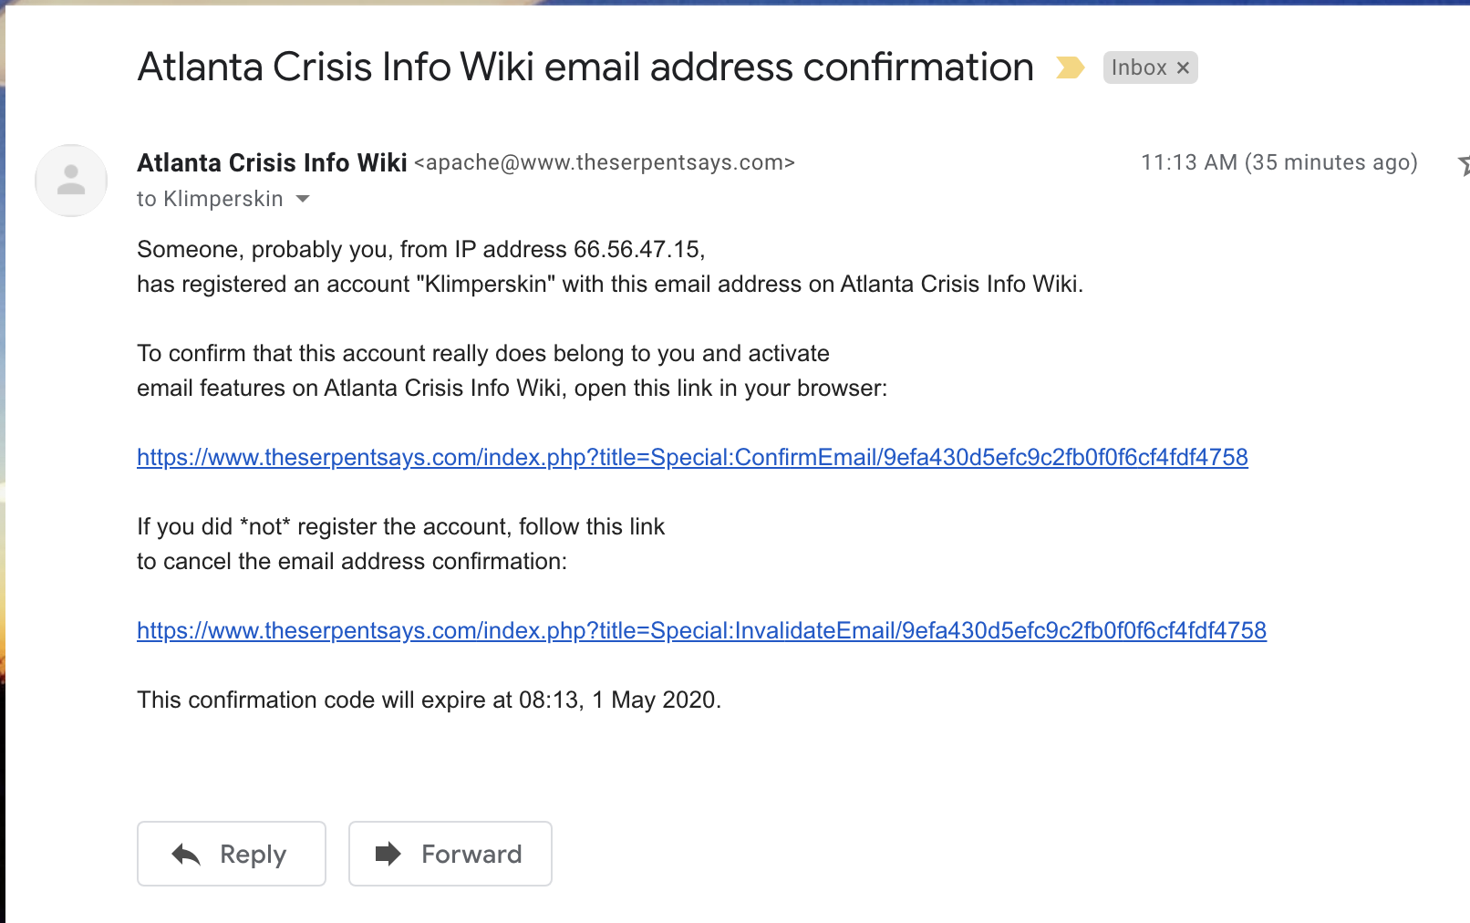Click the "To confirm that this account" paragraph
The height and width of the screenshot is (923, 1470).
pyautogui.click(x=512, y=370)
